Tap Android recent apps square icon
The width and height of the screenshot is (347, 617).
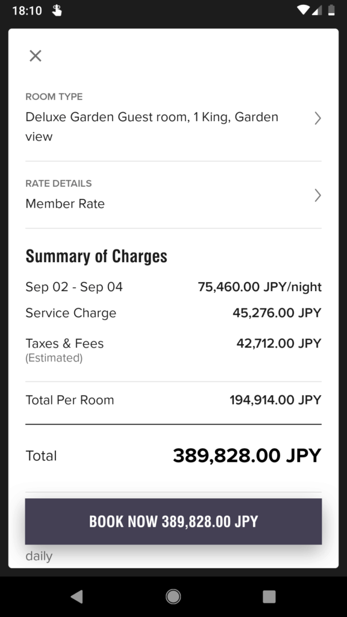point(269,597)
